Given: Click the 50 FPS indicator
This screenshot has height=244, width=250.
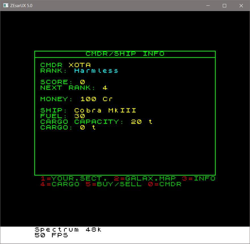Looking at the screenshot, I should point(51,235).
